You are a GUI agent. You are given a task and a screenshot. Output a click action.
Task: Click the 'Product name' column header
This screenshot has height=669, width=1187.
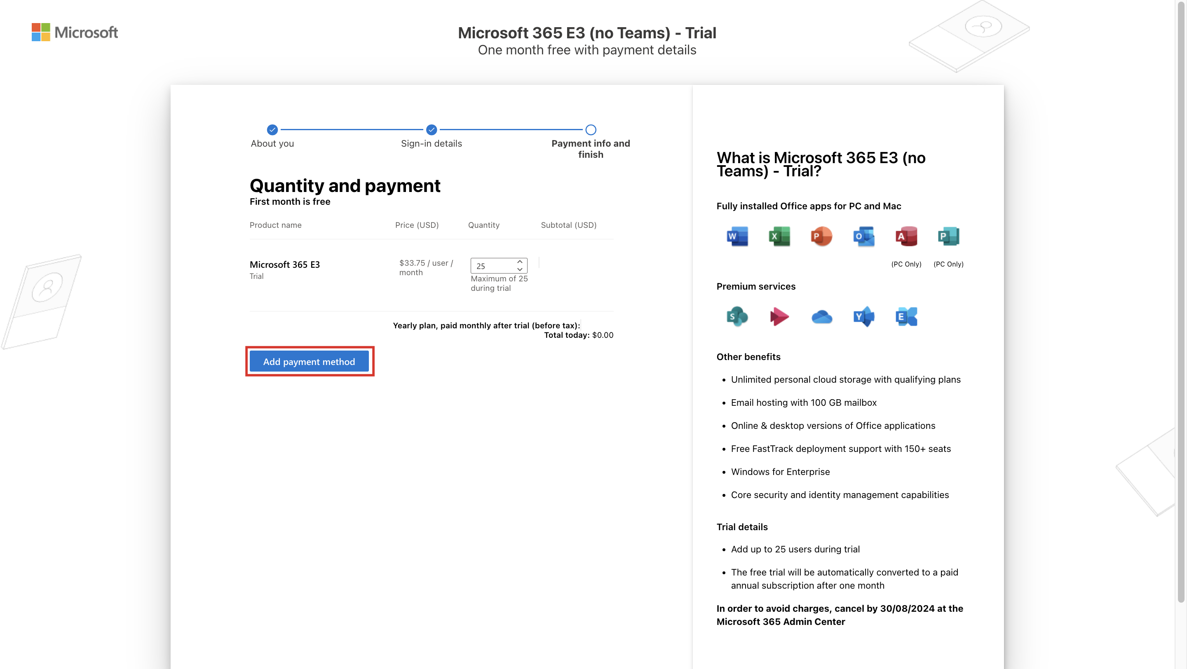point(276,225)
